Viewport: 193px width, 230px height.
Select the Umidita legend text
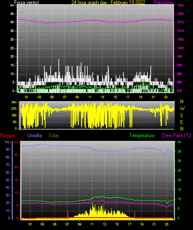pyautogui.click(x=35, y=136)
